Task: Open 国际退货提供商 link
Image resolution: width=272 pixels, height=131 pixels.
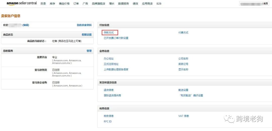Action: (112, 96)
